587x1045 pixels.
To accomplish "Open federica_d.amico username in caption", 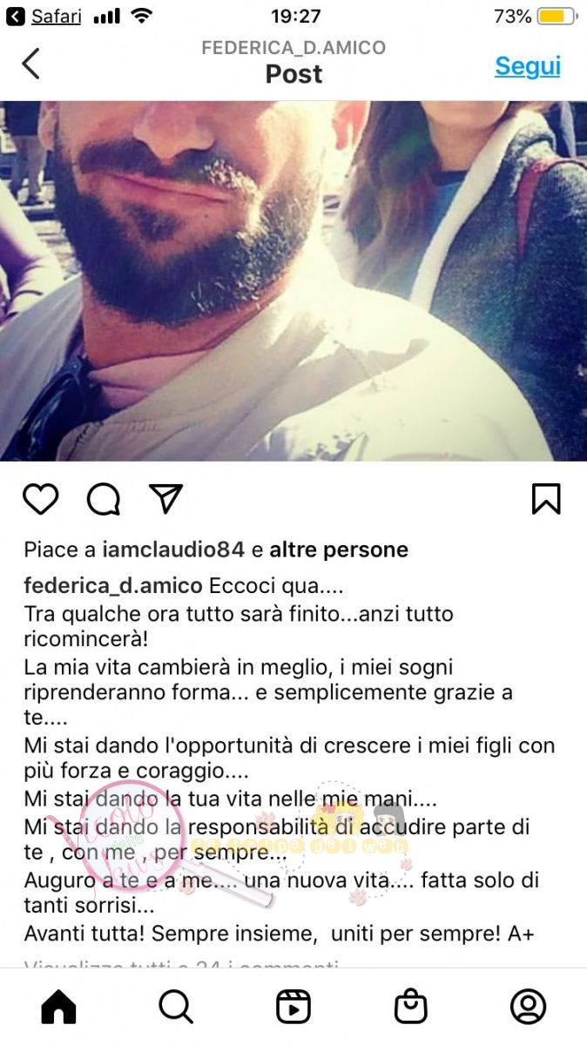I will [113, 585].
